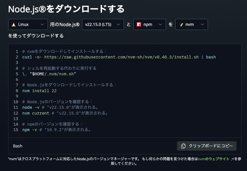
Task: Open the v22.15.0 (LTS) version dropdown
Action: (103, 24)
